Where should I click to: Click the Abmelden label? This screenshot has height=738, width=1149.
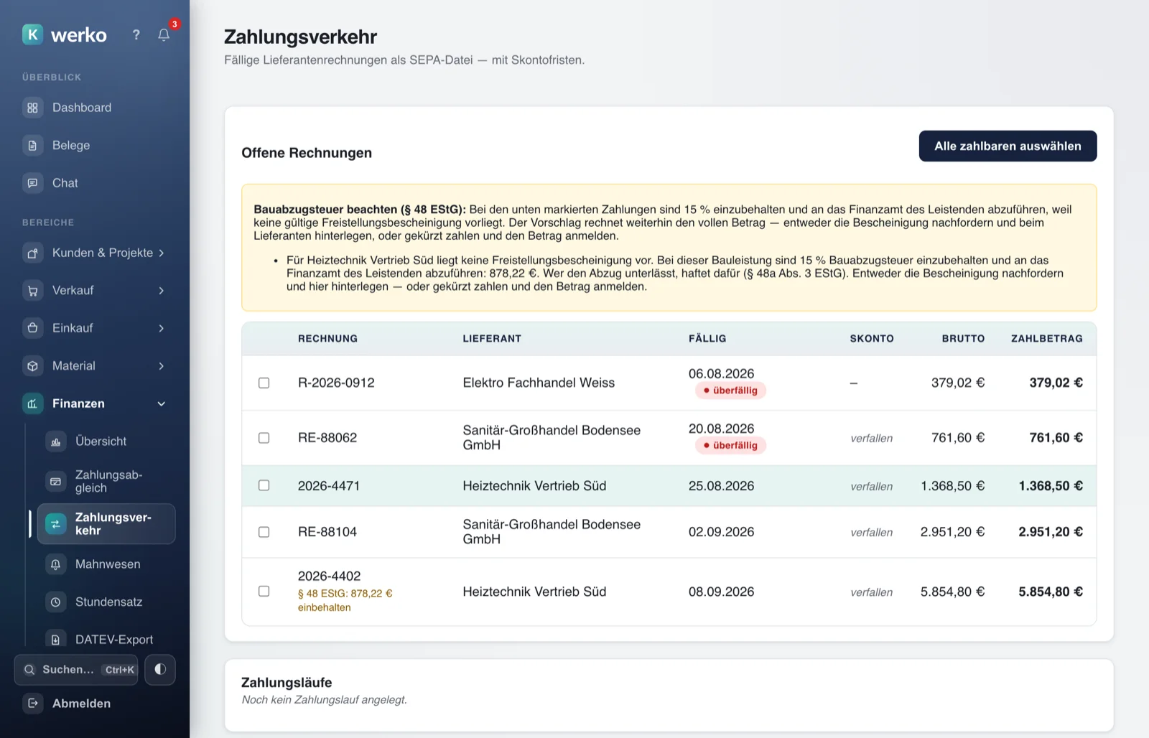81,704
